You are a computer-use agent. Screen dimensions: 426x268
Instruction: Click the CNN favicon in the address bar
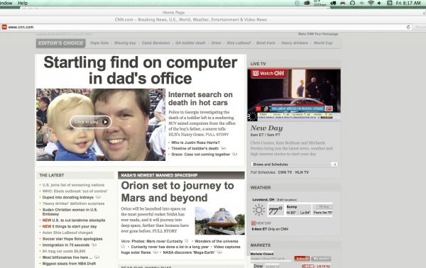click(x=4, y=27)
